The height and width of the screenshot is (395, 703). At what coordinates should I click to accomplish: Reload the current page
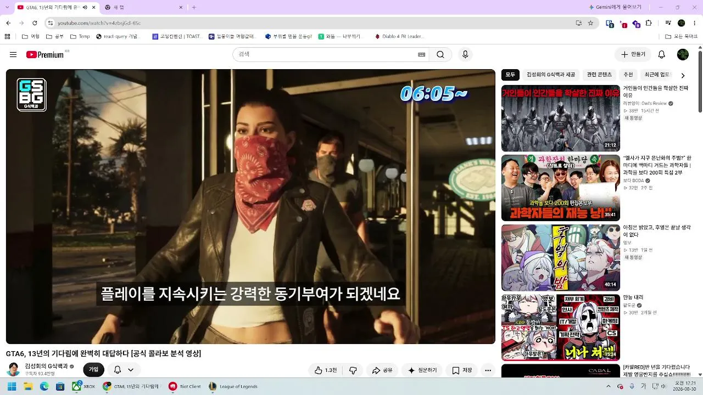click(x=35, y=23)
